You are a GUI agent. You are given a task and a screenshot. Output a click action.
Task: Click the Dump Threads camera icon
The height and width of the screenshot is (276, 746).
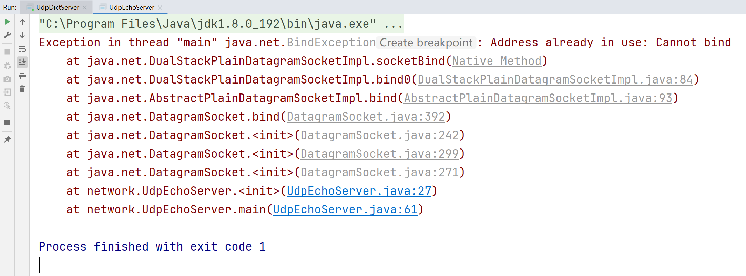[7, 79]
